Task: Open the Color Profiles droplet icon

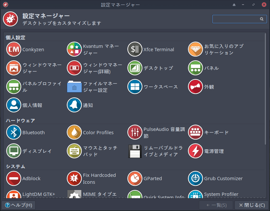Action: (x=74, y=133)
